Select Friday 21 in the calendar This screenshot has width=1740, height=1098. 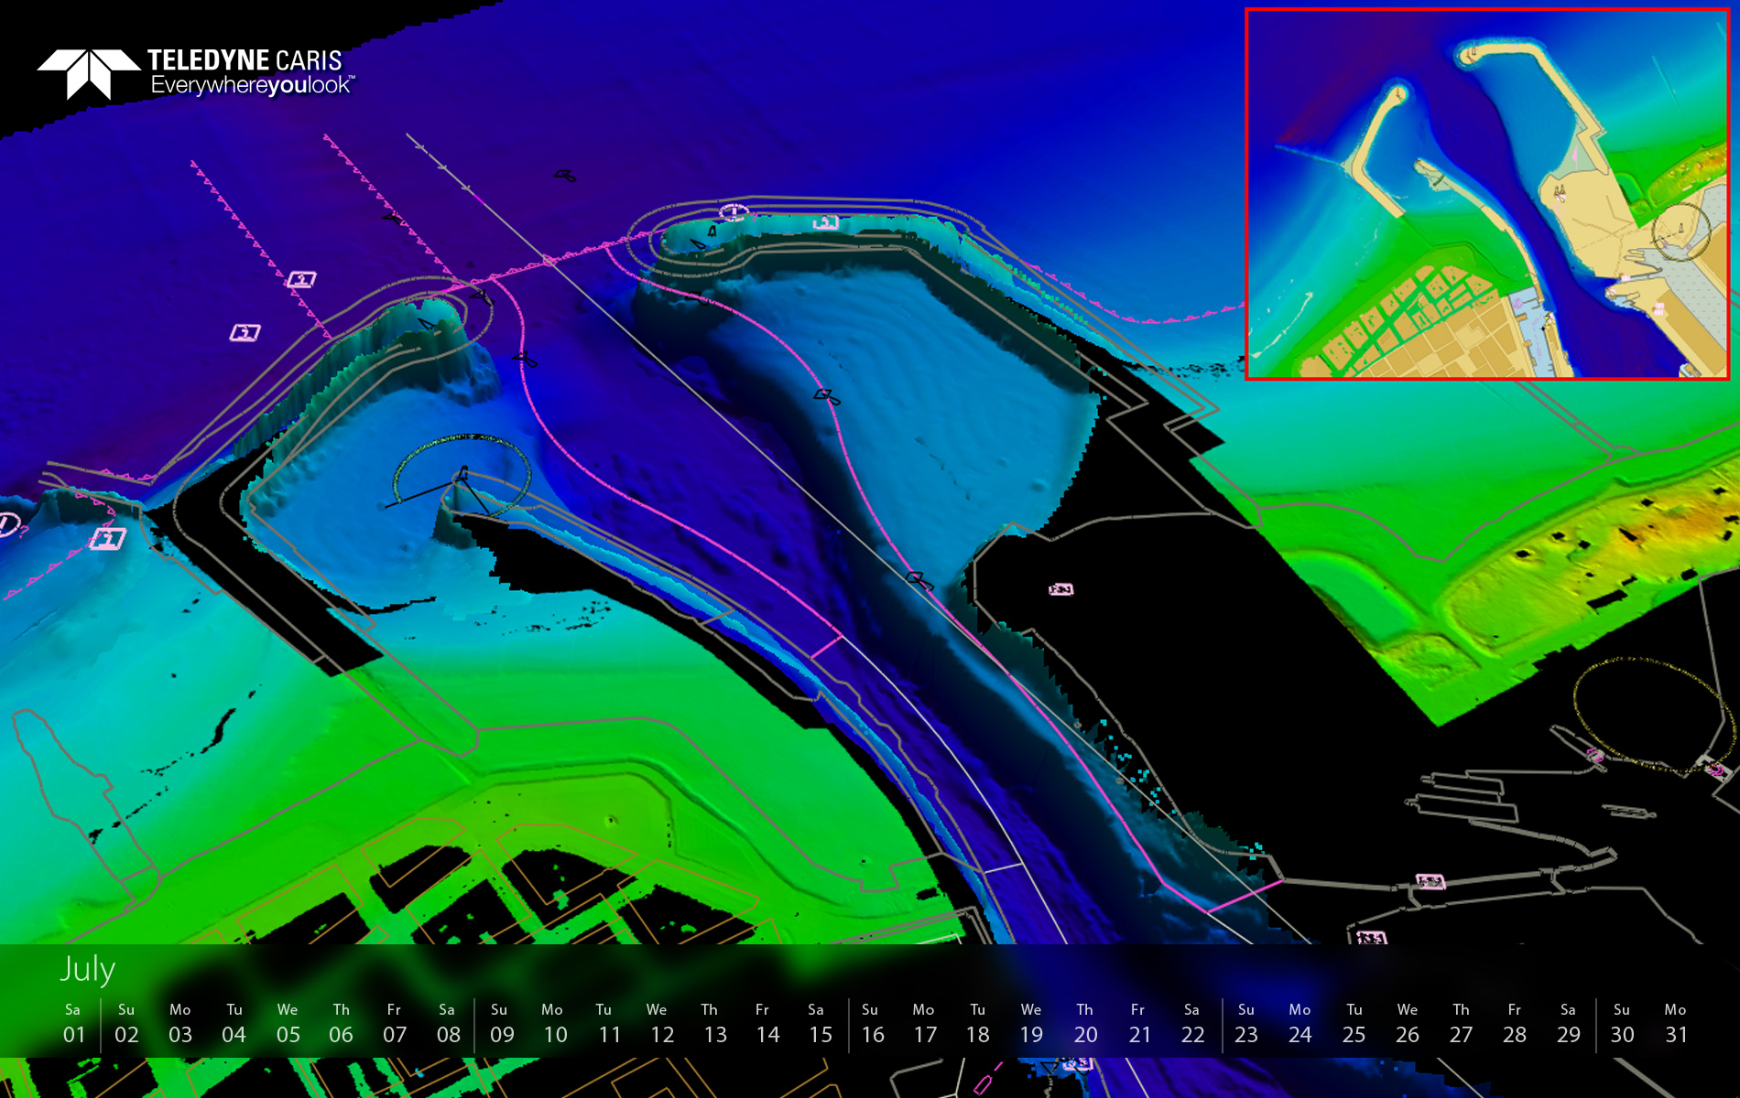pos(1139,1024)
